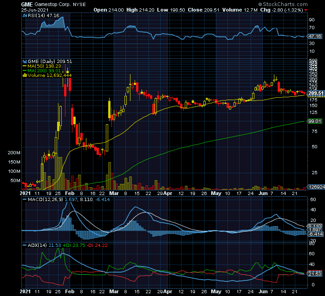Click the GME ticker symbol in header
The image size is (325, 296).
point(27,4)
